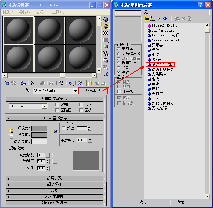Screen dimensions: 213x208
Task: Click the Reset Map/Material delete icon
Action: (32, 83)
